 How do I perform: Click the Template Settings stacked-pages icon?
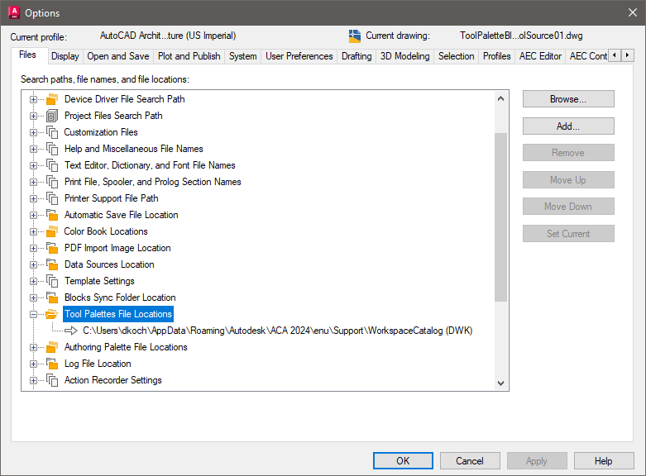(52, 281)
